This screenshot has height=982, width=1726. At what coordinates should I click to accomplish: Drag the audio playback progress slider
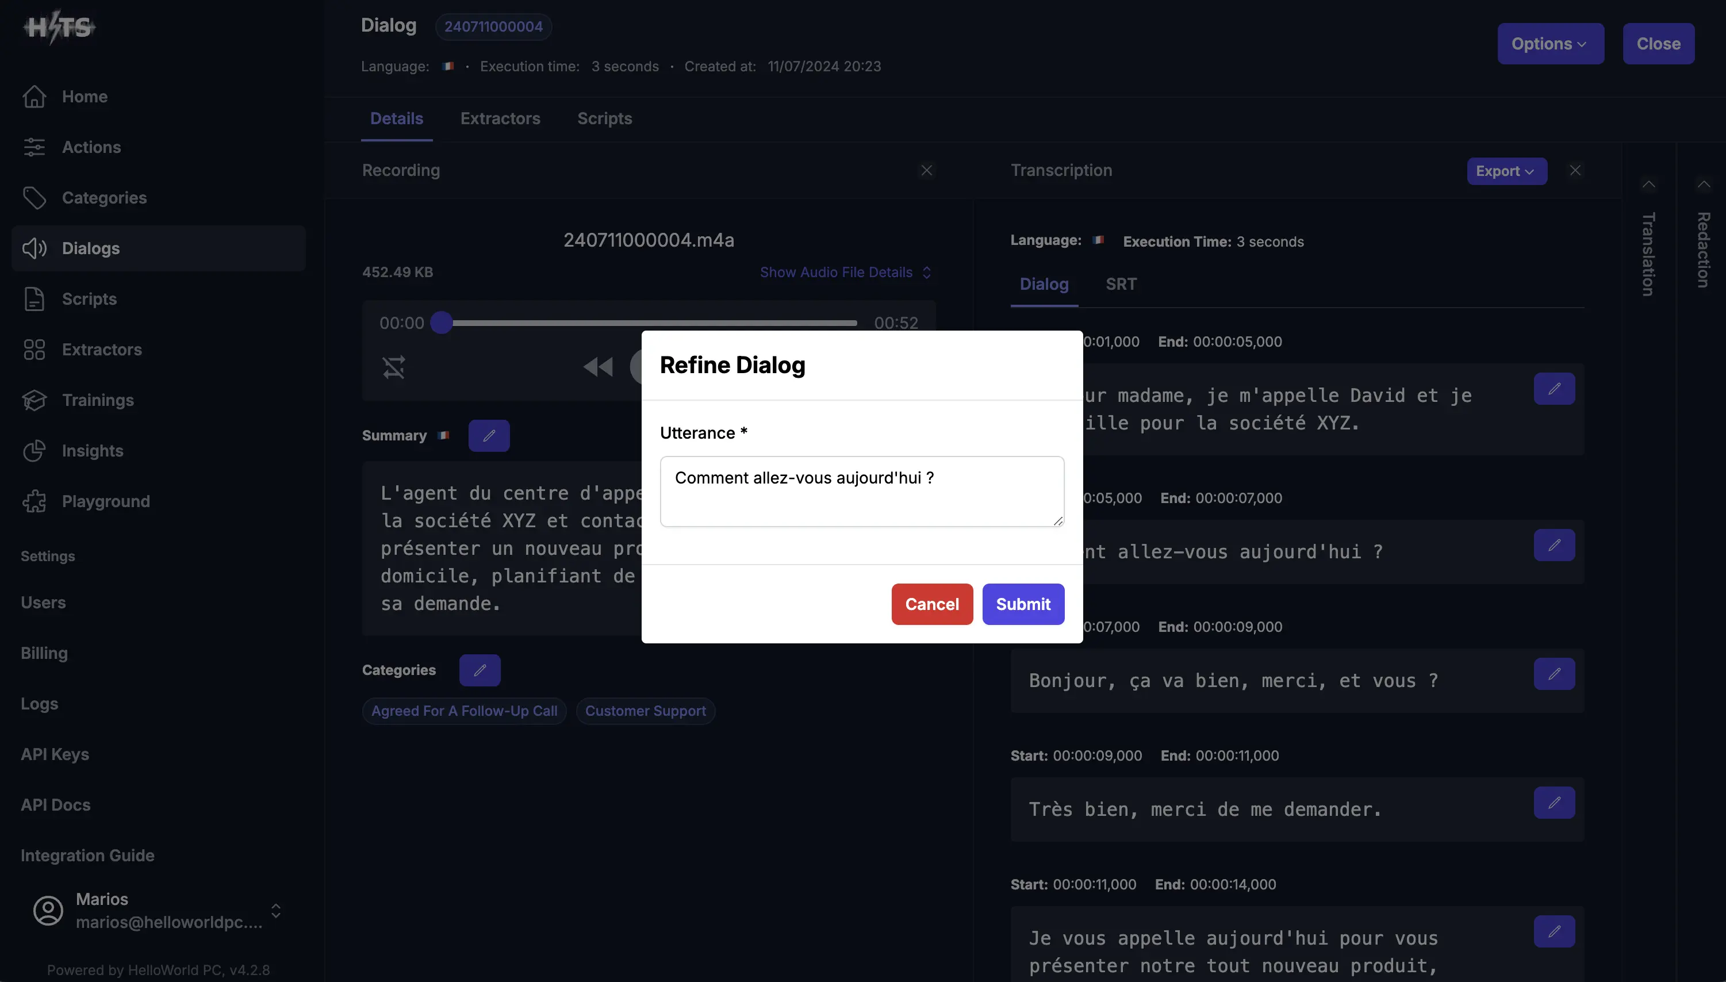click(440, 321)
